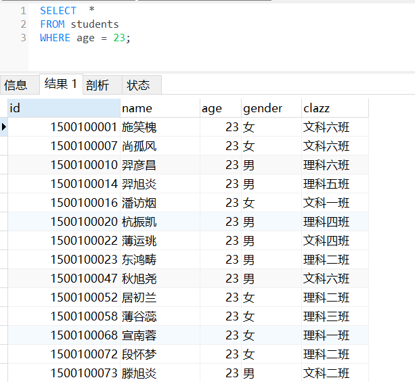The image size is (415, 382).
Task: Open the 剖析 tab
Action: pos(102,85)
